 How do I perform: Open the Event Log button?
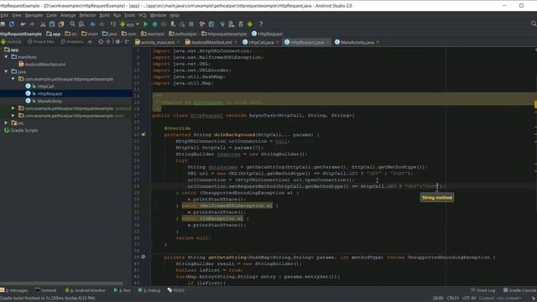point(483,290)
